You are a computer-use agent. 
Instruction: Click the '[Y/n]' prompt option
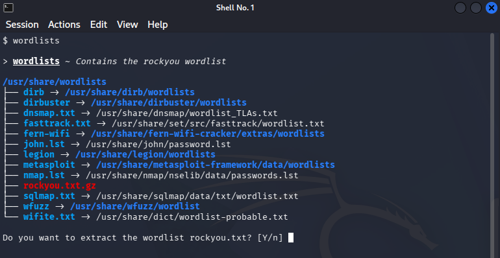[270, 238]
